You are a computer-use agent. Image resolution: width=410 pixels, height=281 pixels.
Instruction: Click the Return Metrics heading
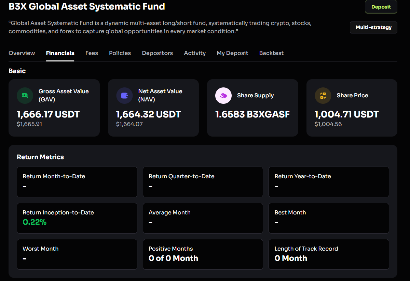[x=40, y=157]
